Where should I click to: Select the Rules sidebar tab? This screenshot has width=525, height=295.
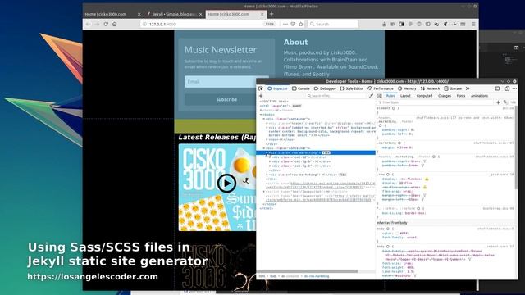pyautogui.click(x=390, y=96)
